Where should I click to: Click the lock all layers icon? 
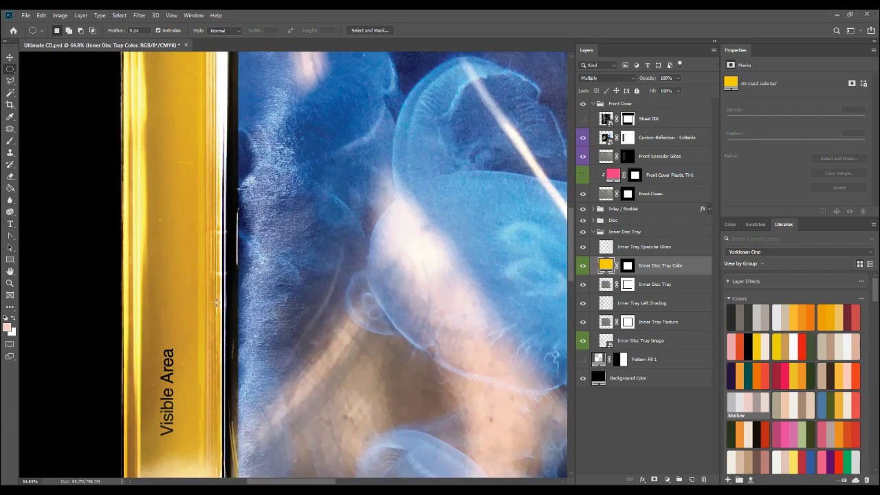click(637, 91)
